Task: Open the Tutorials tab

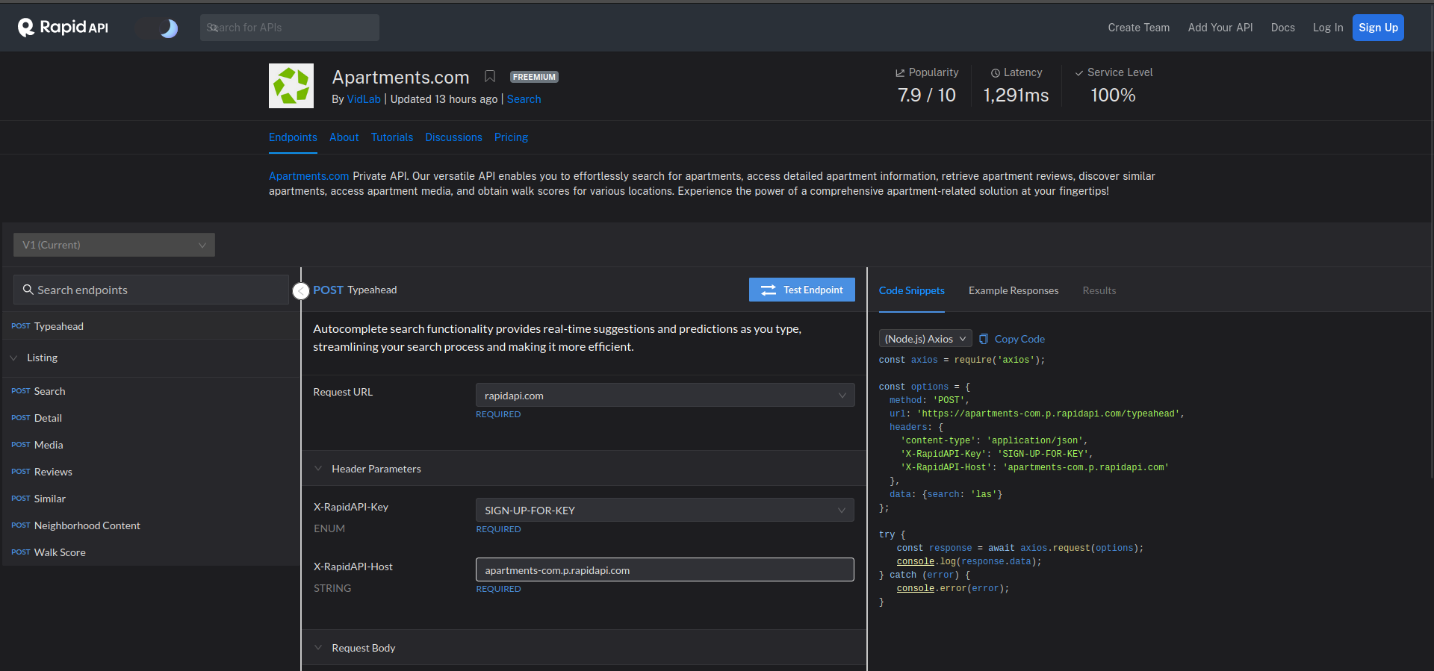Action: 392,137
